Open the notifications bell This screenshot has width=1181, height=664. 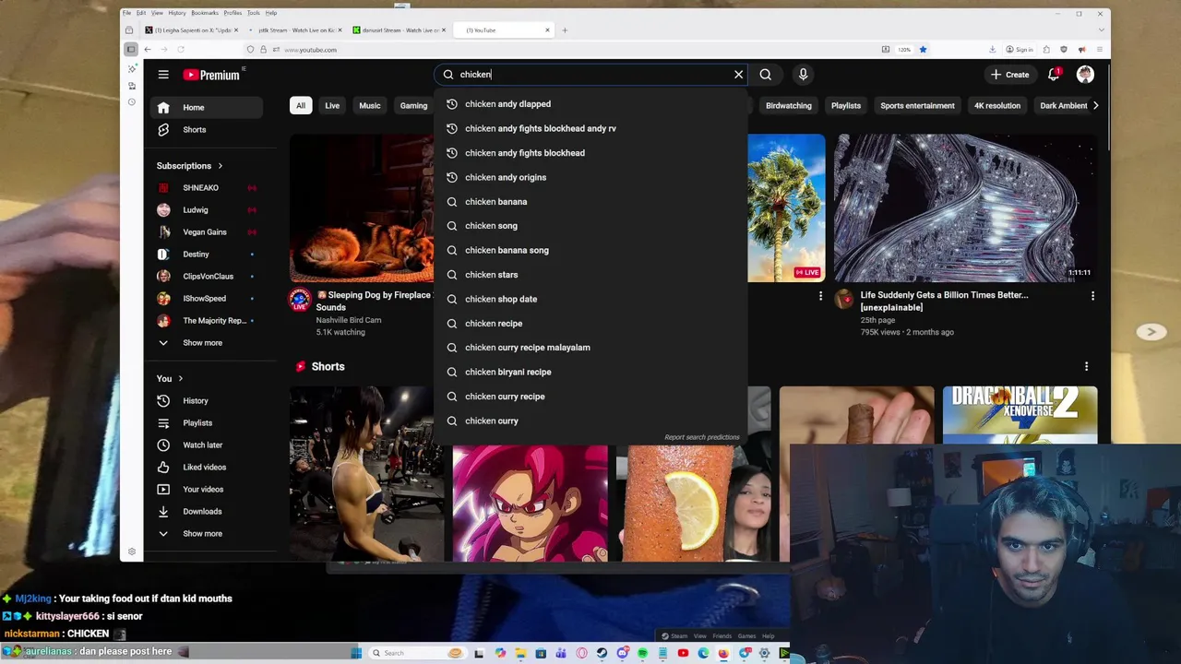point(1054,75)
